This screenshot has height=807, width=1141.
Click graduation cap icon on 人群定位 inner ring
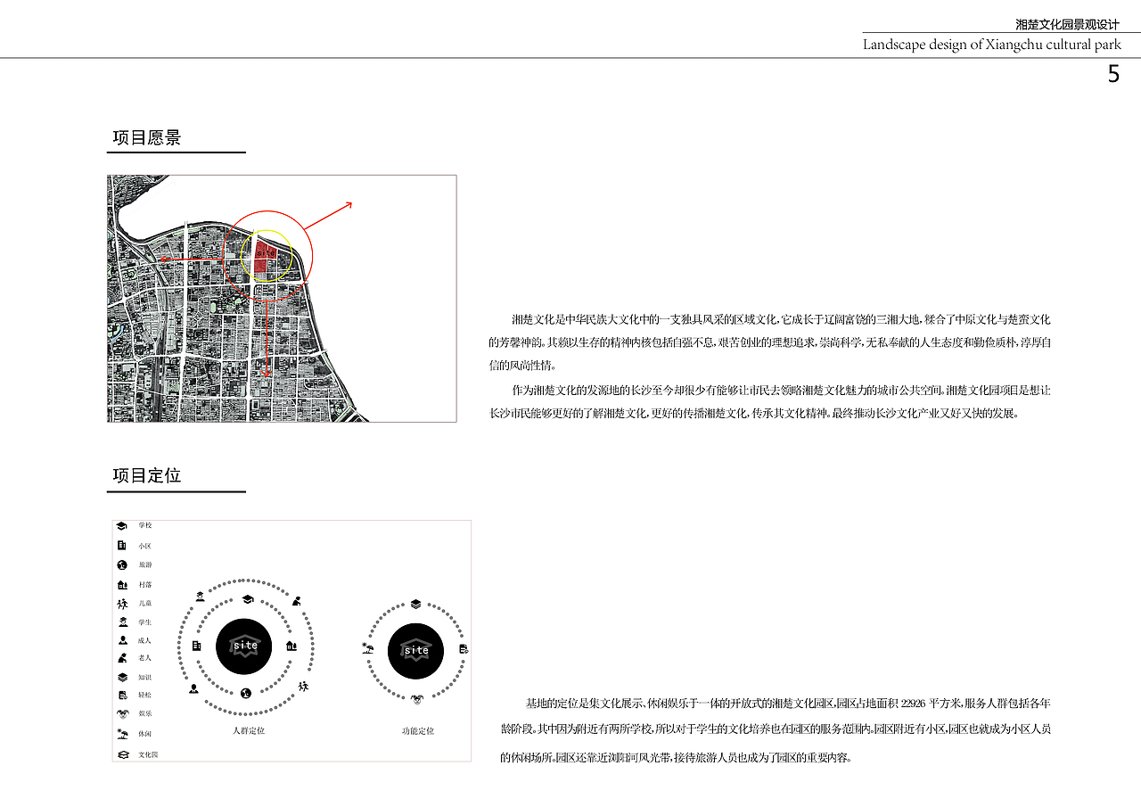click(246, 600)
